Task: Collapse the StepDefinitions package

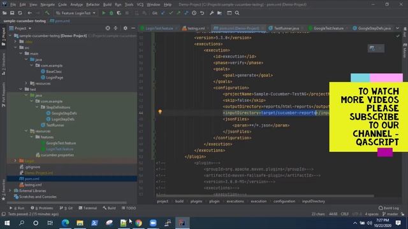Action: pos(37,108)
